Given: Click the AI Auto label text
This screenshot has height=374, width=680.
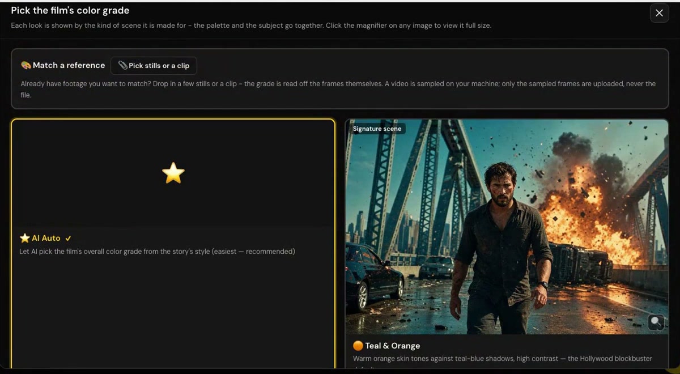Looking at the screenshot, I should tap(46, 238).
